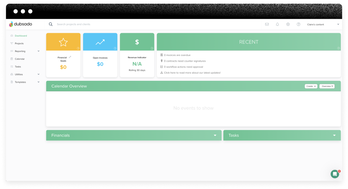Open the mail envelope icon
Image resolution: width=348 pixels, height=189 pixels.
point(267,24)
